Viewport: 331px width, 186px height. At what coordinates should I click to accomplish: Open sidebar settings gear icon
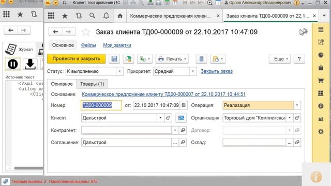[321, 132]
